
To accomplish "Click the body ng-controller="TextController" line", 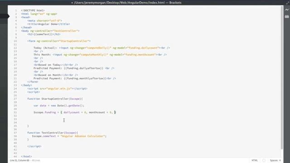I will (x=50, y=31).
